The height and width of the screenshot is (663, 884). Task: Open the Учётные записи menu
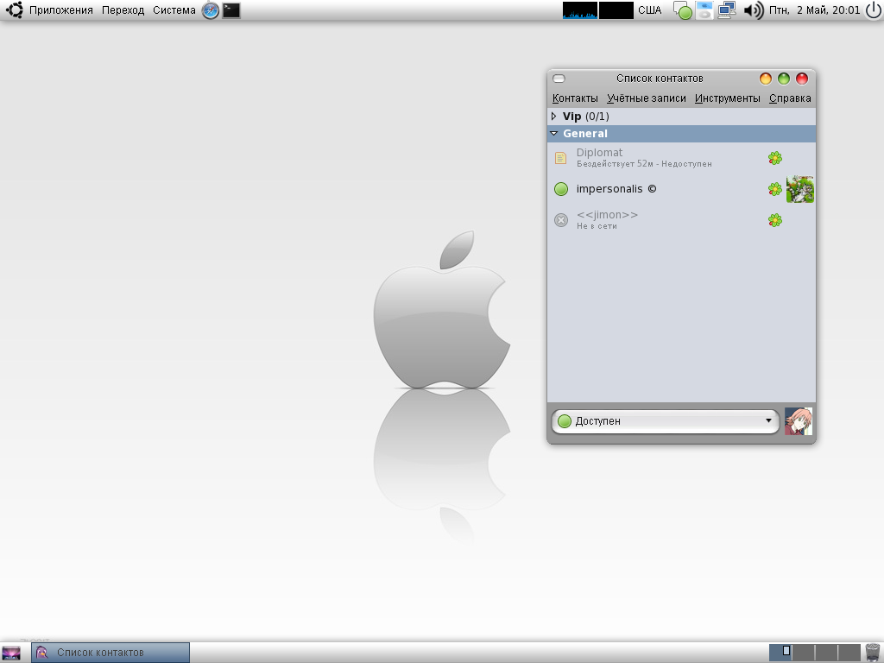pos(646,98)
